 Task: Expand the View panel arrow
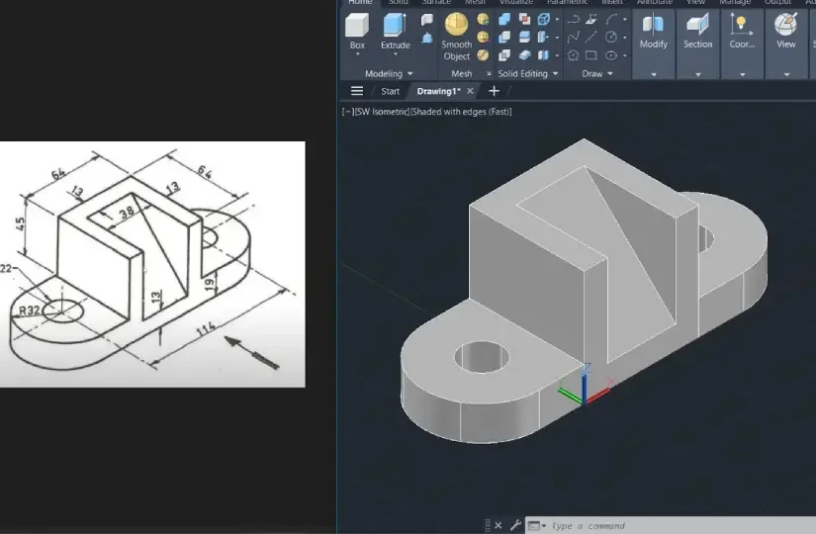click(x=786, y=74)
